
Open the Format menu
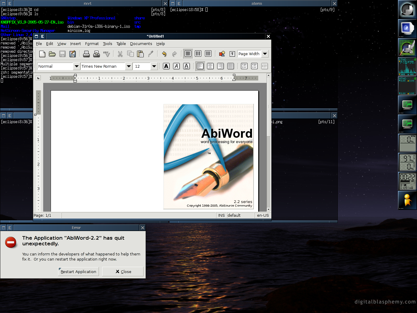(x=92, y=44)
